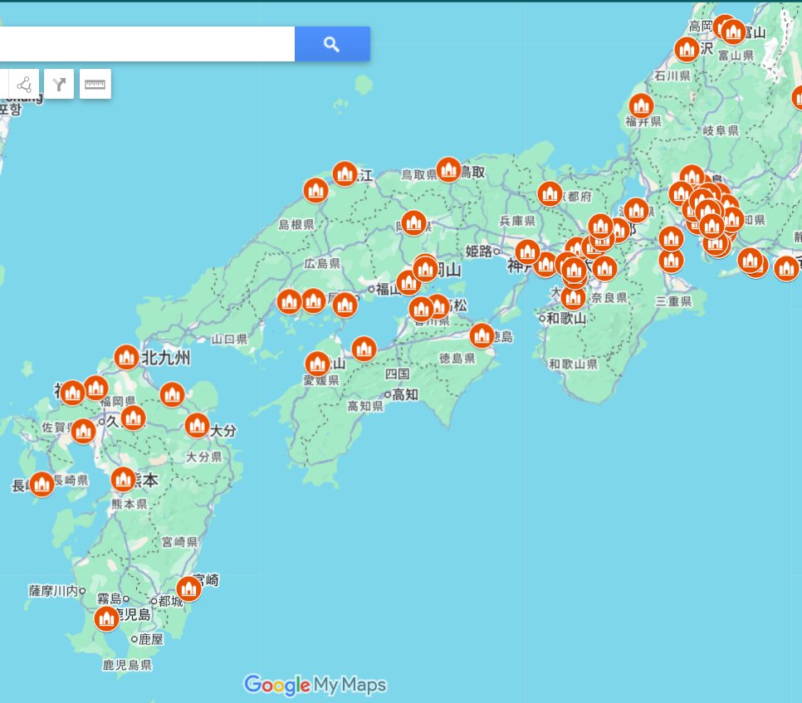
Task: Open the museum marker at 神戸
Action: [x=527, y=251]
